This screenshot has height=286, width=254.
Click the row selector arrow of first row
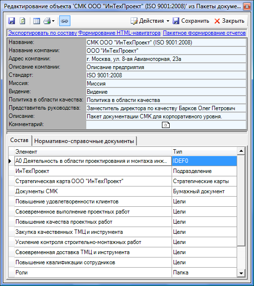pos(11,161)
